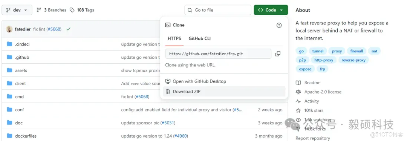Open the cmd folder

(20, 97)
